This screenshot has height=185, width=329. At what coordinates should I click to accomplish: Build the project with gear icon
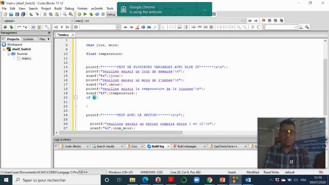[79, 14]
